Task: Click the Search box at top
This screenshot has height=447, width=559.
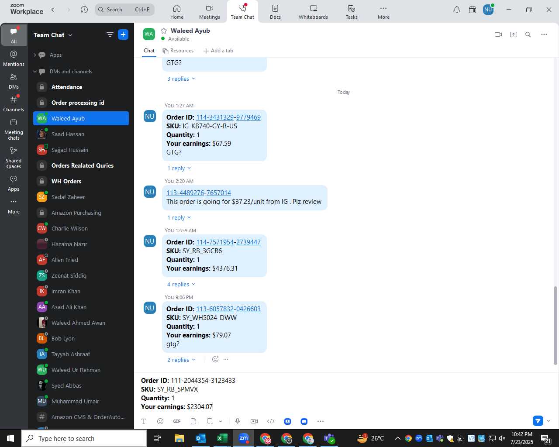Action: pyautogui.click(x=124, y=10)
